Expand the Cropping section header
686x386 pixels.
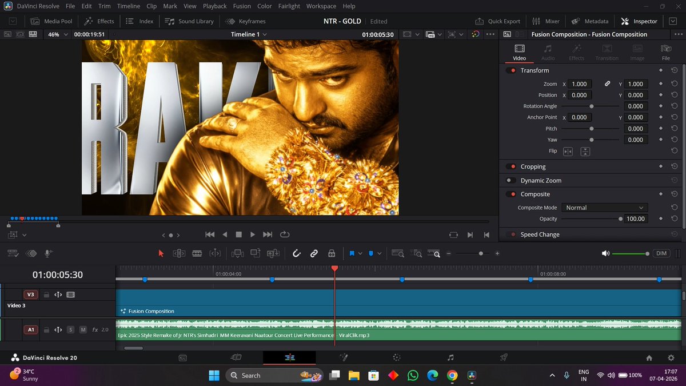coord(533,166)
